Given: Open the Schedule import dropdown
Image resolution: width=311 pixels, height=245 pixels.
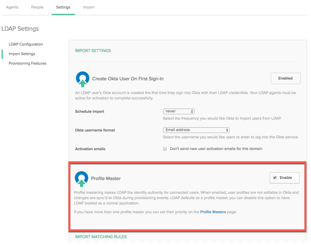Looking at the screenshot, I should [178, 111].
